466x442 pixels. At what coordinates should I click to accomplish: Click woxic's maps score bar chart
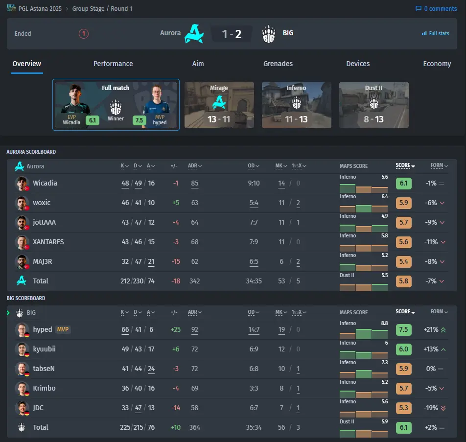364,208
